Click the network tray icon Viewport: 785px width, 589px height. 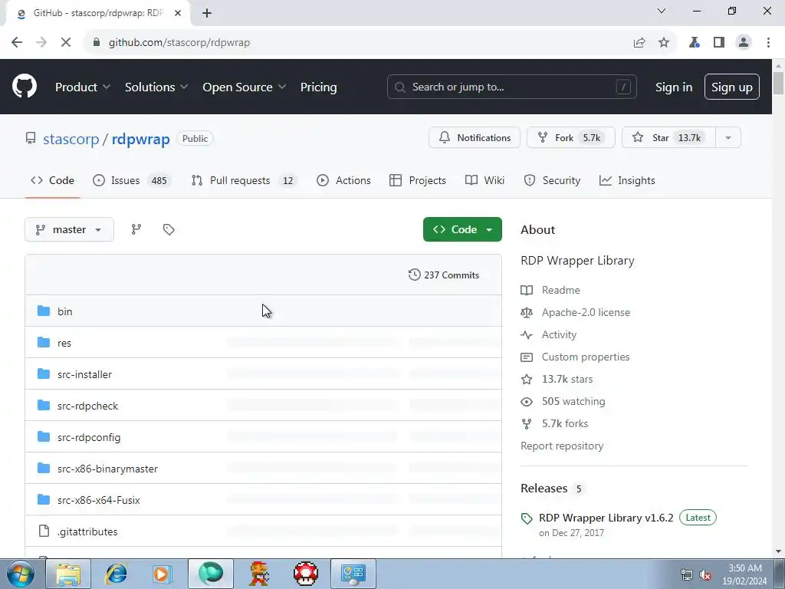point(686,575)
